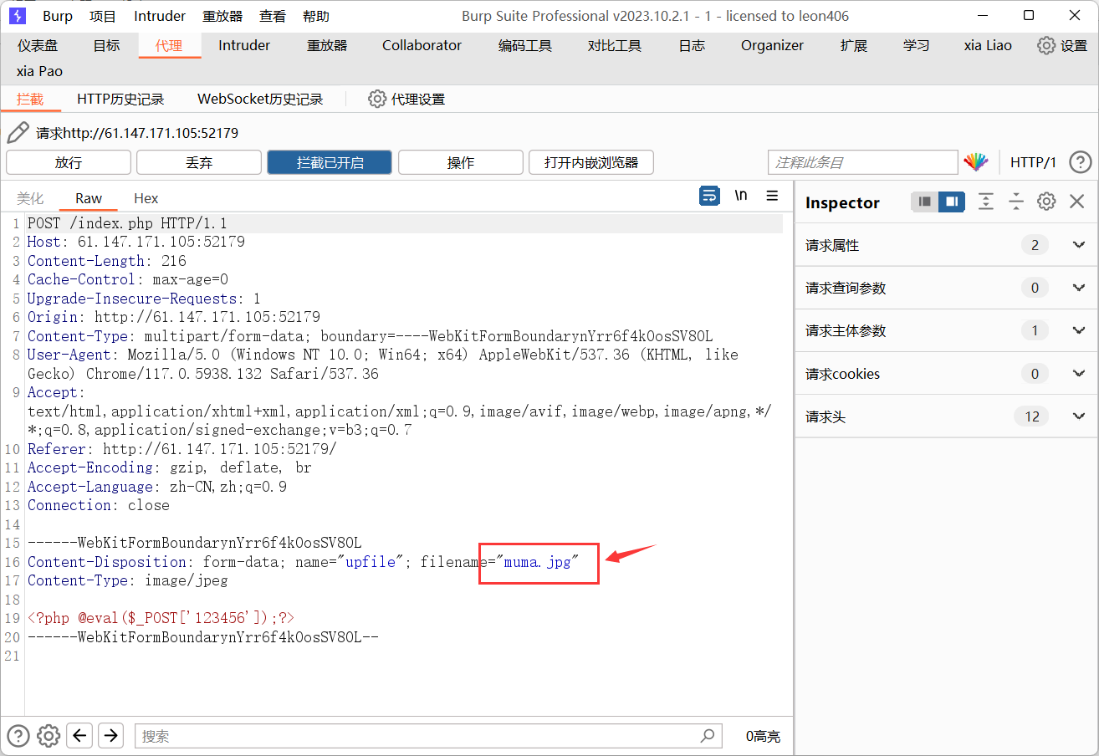This screenshot has height=756, width=1099.
Task: Collapse all Inspector sections
Action: tap(1016, 202)
